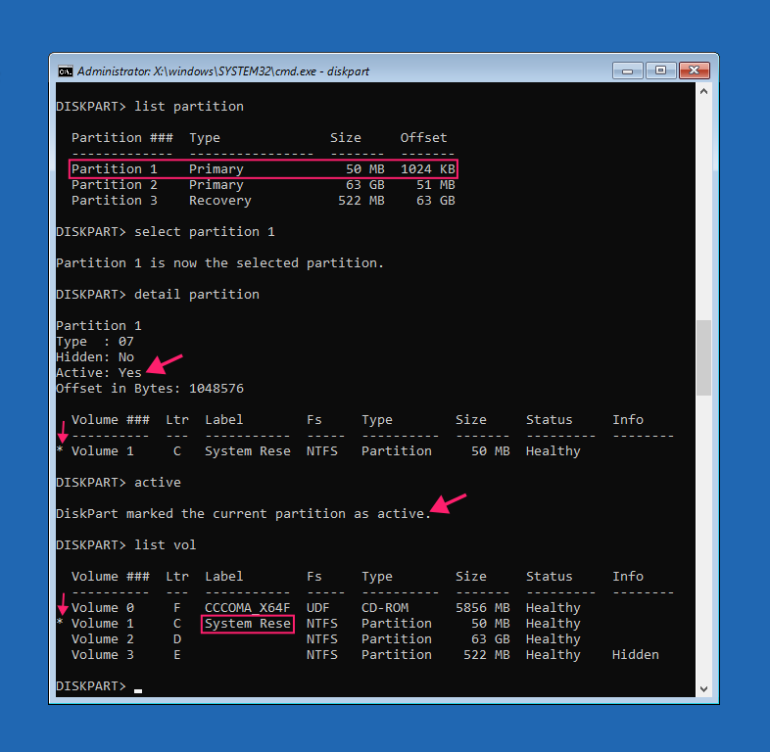Click the 'active' command after DISKPART prompt
770x752 pixels.
point(158,483)
